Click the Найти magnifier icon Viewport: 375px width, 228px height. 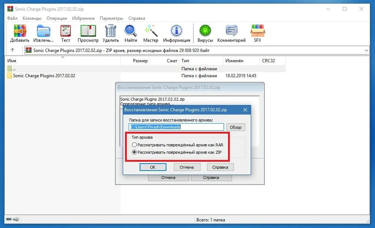coord(130,31)
